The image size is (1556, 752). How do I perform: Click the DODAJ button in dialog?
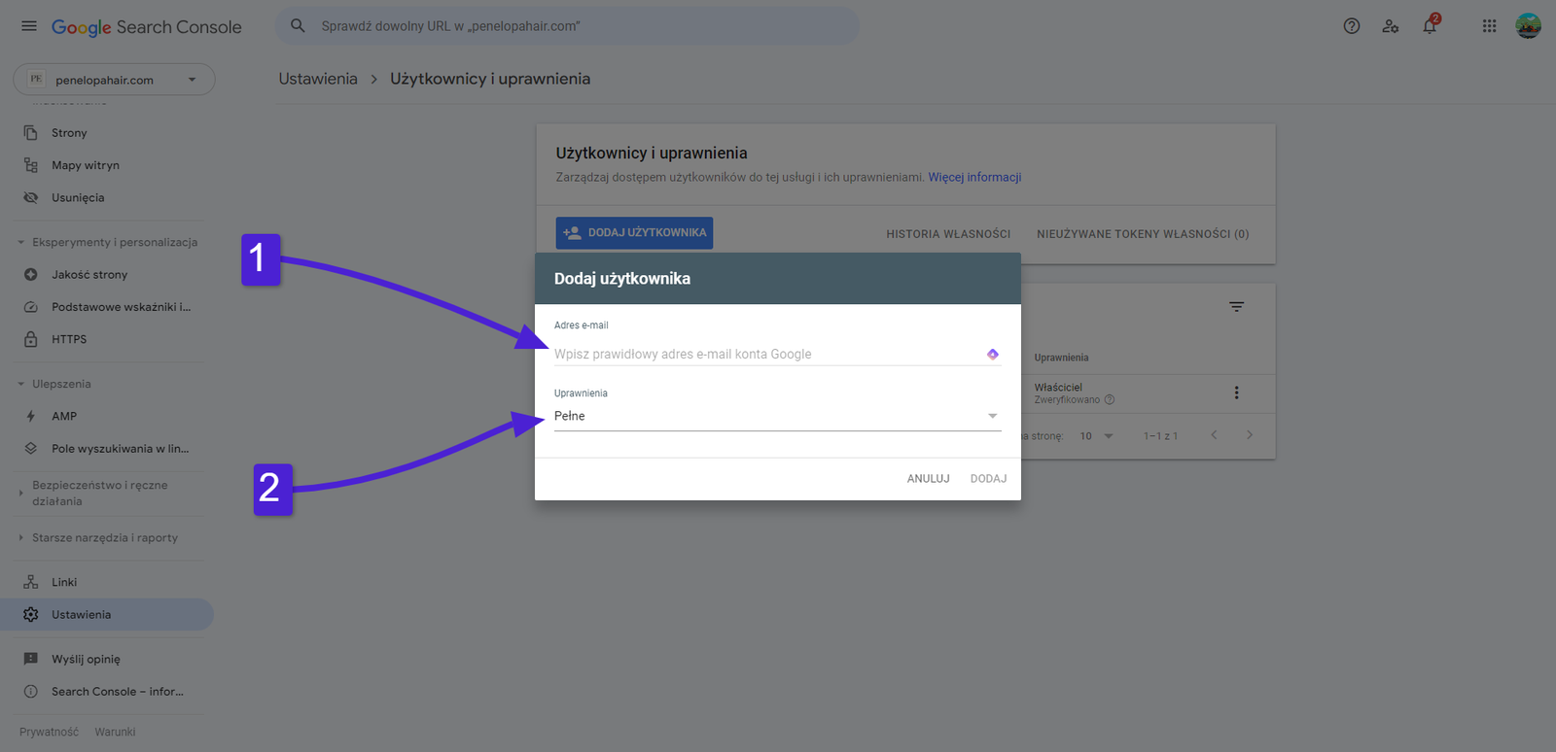pos(988,479)
